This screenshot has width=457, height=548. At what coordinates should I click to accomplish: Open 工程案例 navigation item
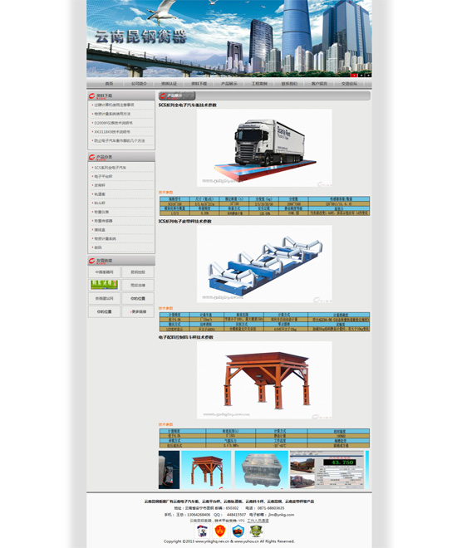pos(259,84)
